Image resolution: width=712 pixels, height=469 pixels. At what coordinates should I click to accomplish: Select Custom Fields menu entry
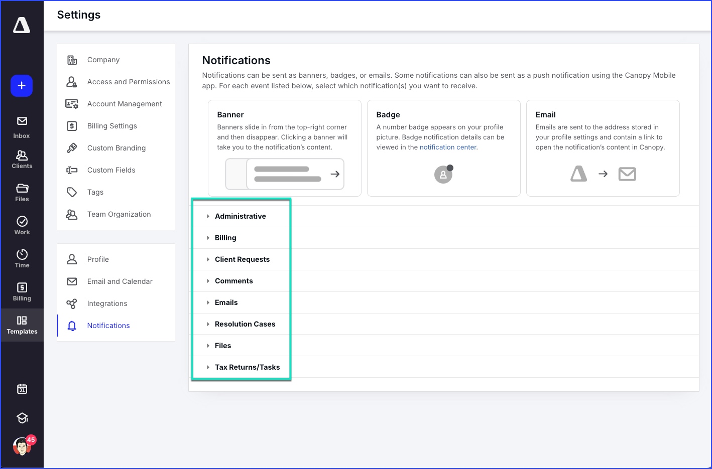pos(111,170)
